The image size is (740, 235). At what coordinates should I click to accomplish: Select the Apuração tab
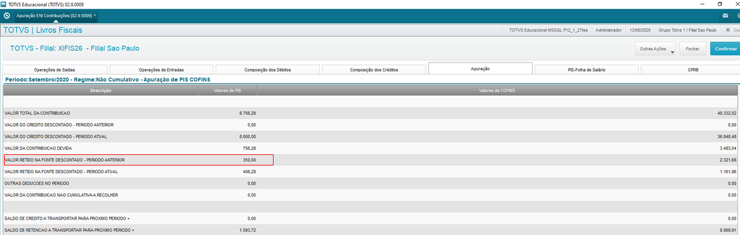[480, 68]
